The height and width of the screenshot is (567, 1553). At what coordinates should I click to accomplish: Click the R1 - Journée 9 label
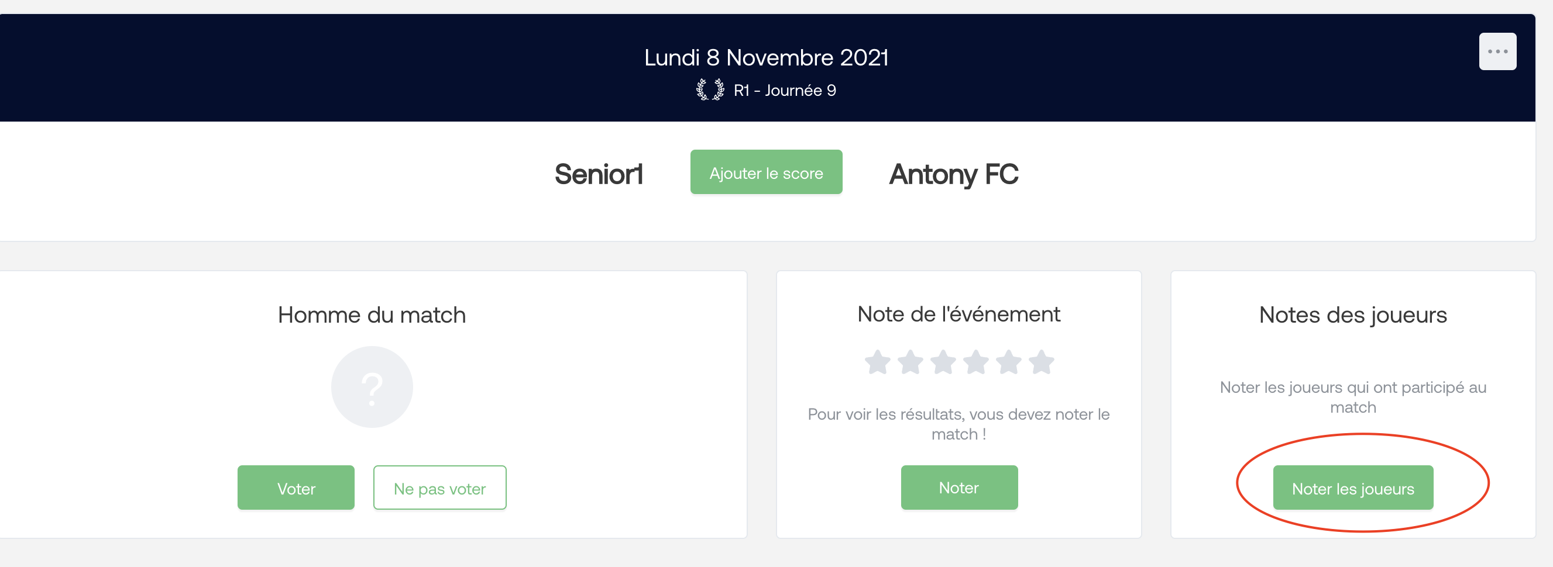(784, 91)
